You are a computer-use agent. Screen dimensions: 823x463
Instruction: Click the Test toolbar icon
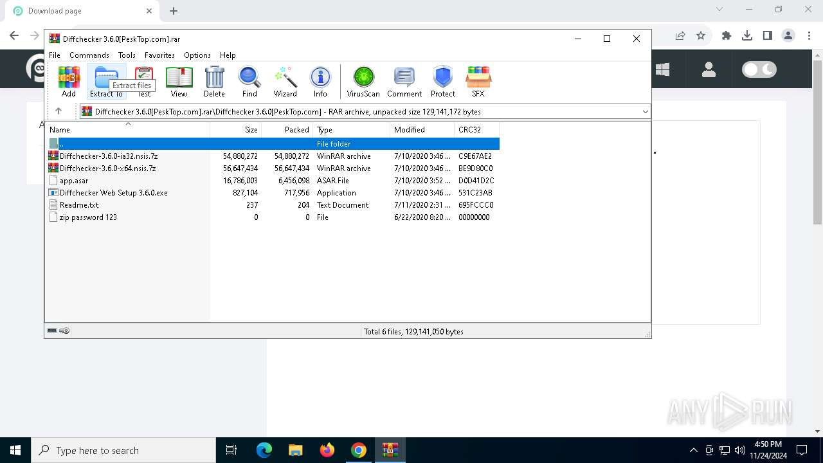(144, 82)
